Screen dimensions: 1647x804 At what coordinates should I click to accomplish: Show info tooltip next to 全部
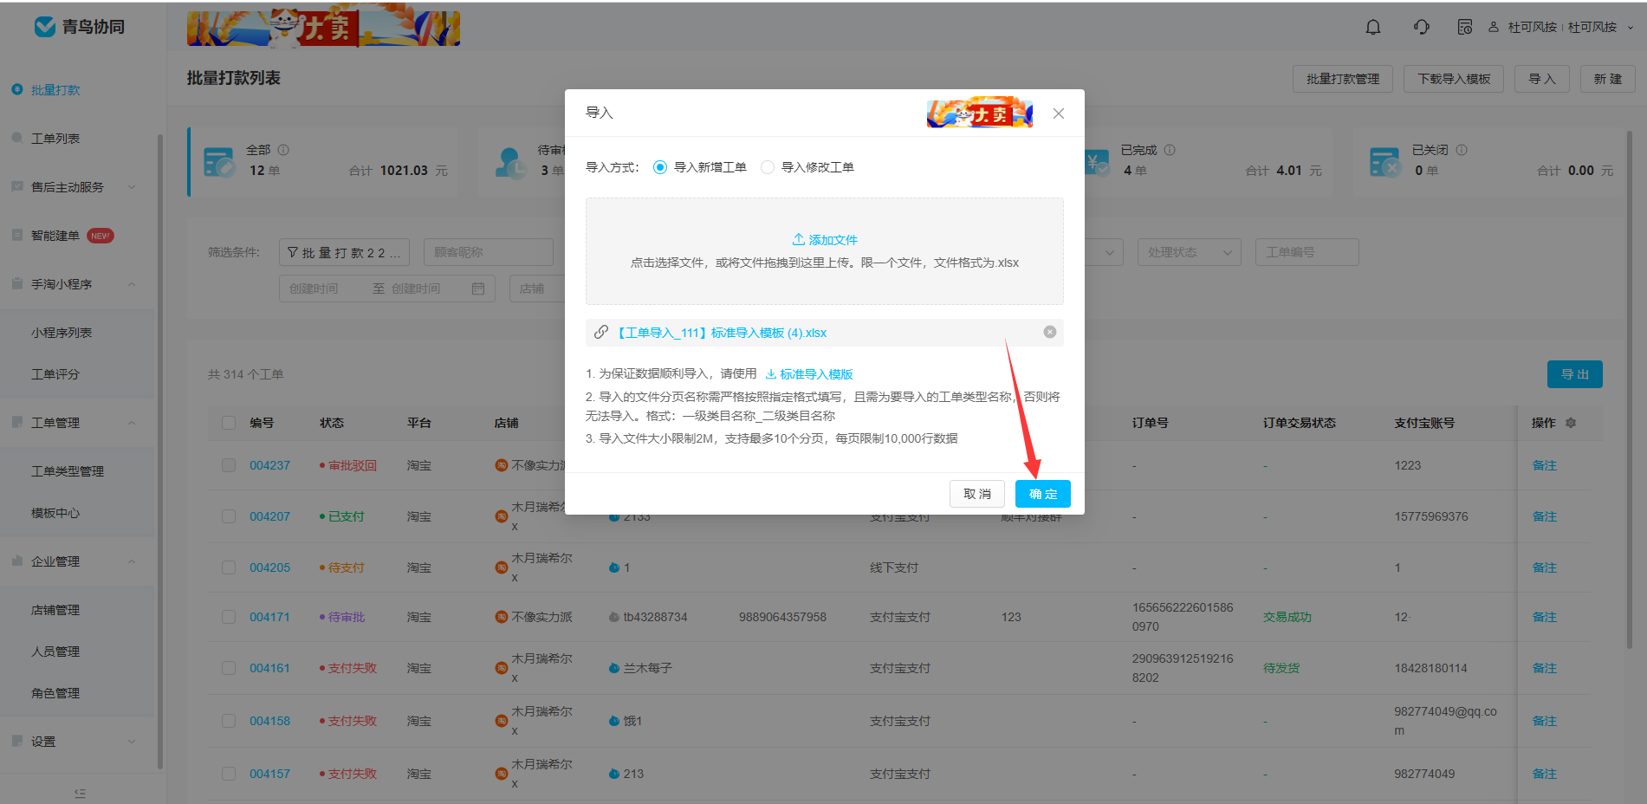point(283,150)
